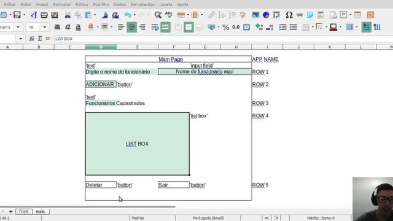Open the Function Wizard

point(32,39)
